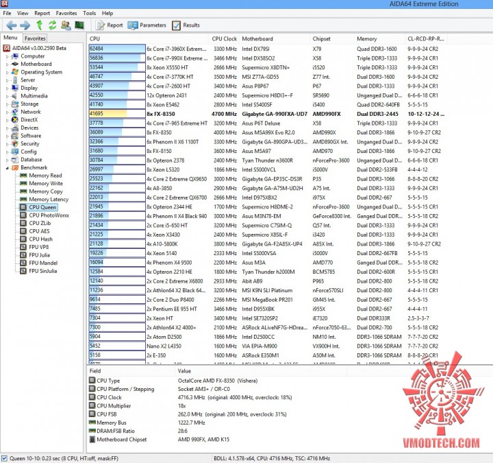Expand the Server tree node
The width and height of the screenshot is (493, 463).
point(7,80)
